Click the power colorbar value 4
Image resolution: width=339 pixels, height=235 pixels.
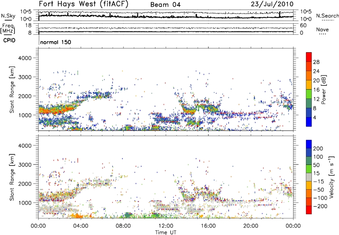coord(315,118)
